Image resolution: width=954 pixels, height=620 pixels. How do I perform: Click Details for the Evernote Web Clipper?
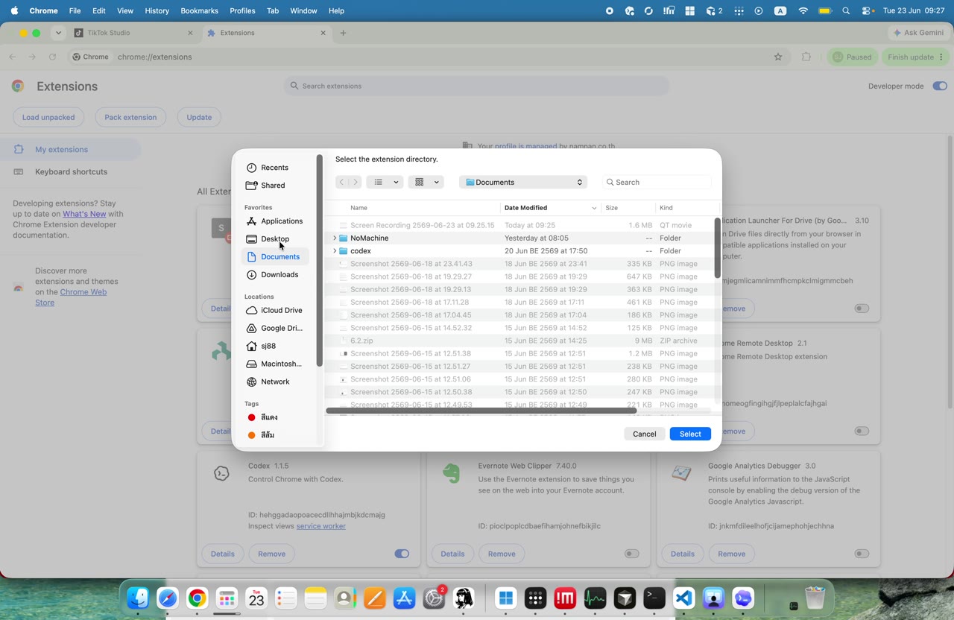pyautogui.click(x=452, y=554)
